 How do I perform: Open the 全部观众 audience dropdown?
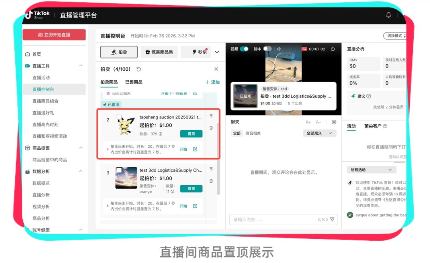[319, 133]
